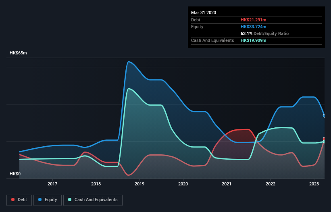Click the HK$19.909m cash value

tap(253, 40)
